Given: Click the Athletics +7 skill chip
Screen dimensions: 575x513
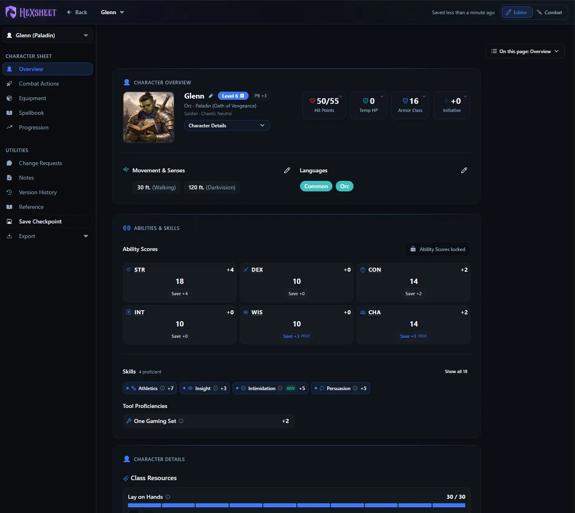Looking at the screenshot, I should click(x=150, y=388).
